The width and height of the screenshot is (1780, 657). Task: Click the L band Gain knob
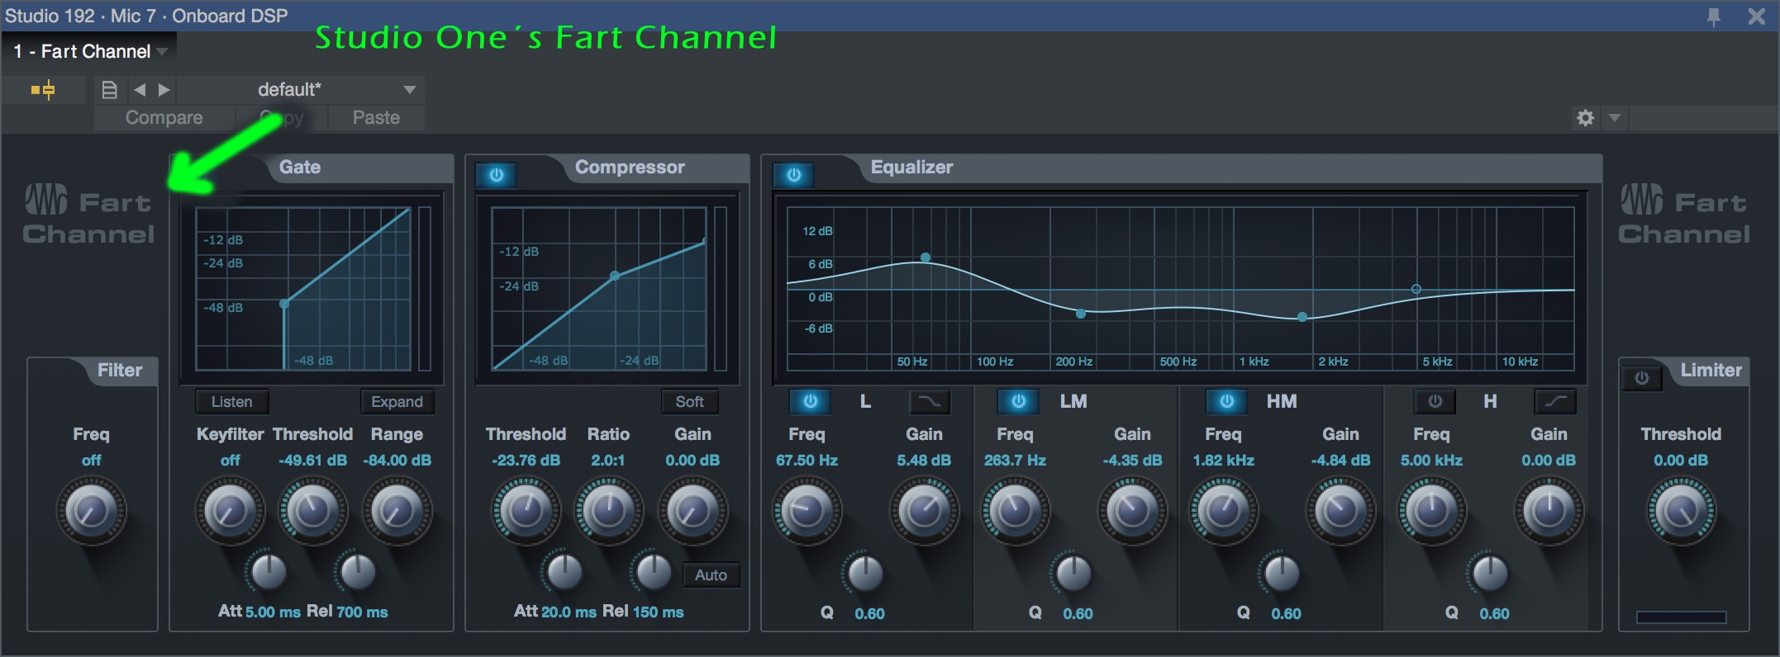pos(924,511)
